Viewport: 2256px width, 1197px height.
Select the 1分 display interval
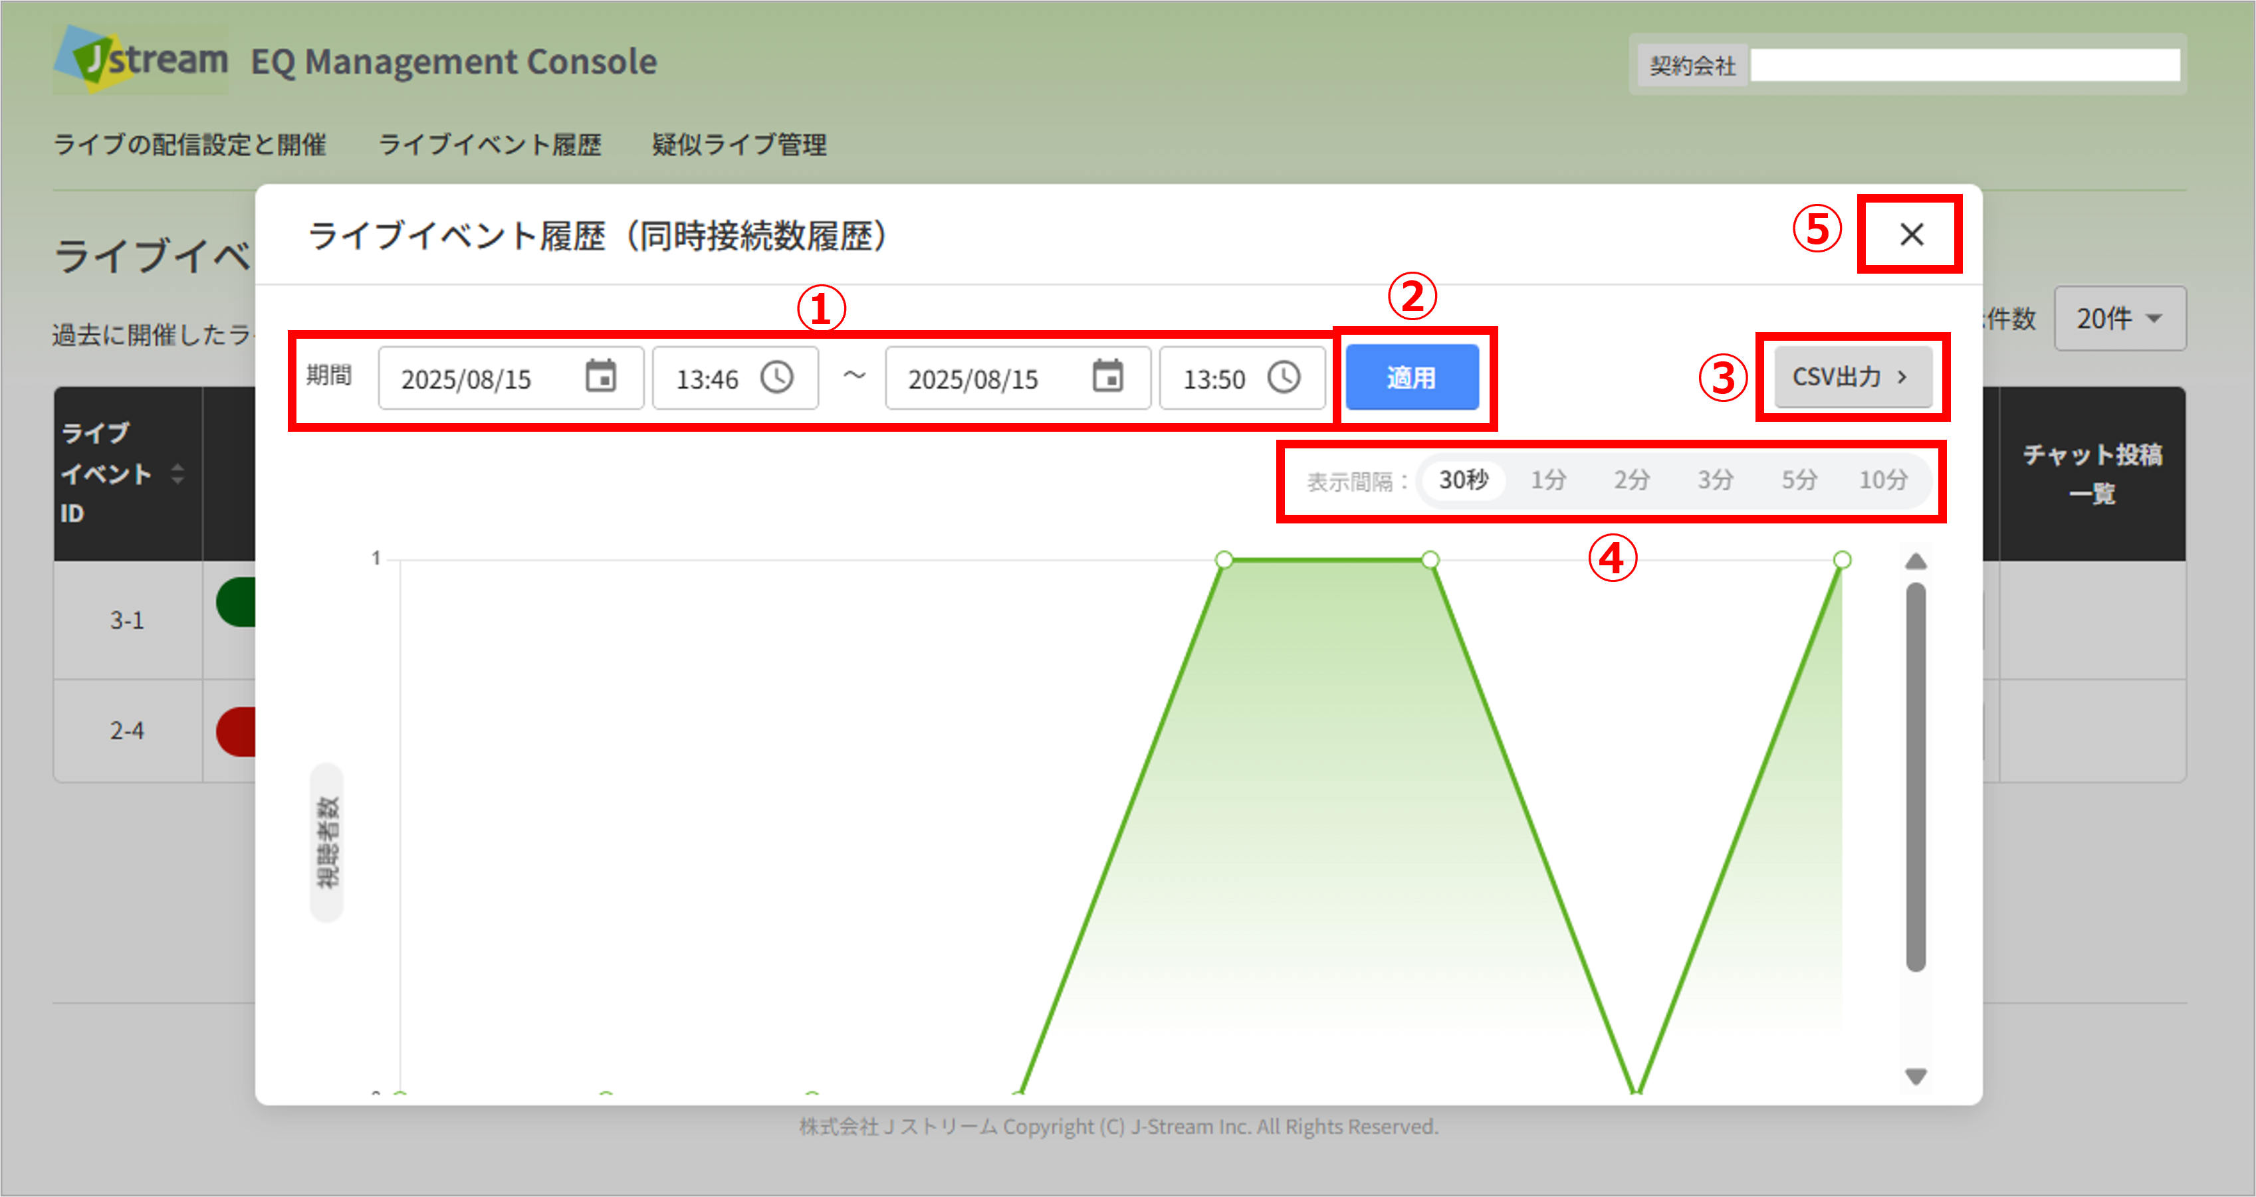1547,480
